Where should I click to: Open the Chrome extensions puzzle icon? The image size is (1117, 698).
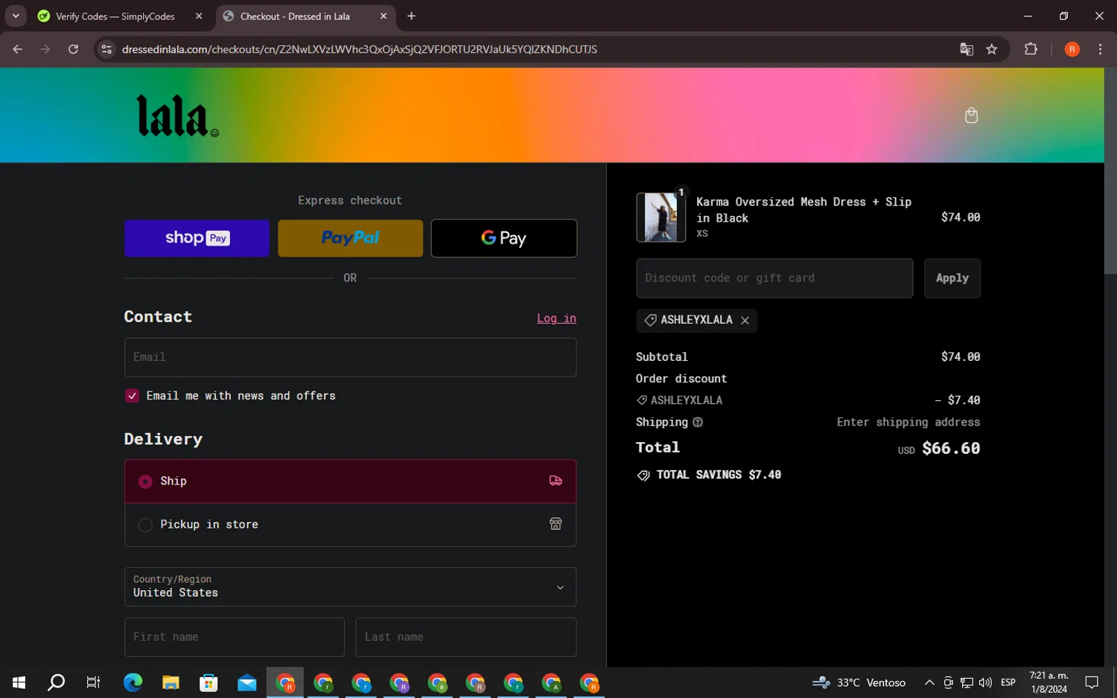click(x=1031, y=49)
